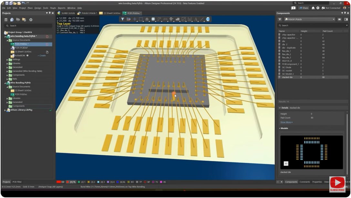Select the stacked die component row
The width and height of the screenshot is (351, 198).
point(313,77)
